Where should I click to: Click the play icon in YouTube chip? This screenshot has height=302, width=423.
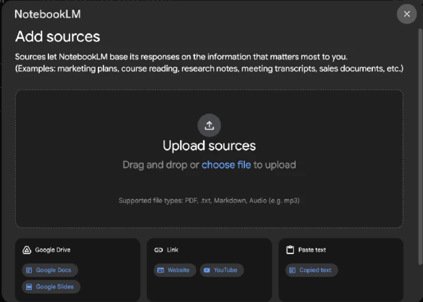pos(207,270)
